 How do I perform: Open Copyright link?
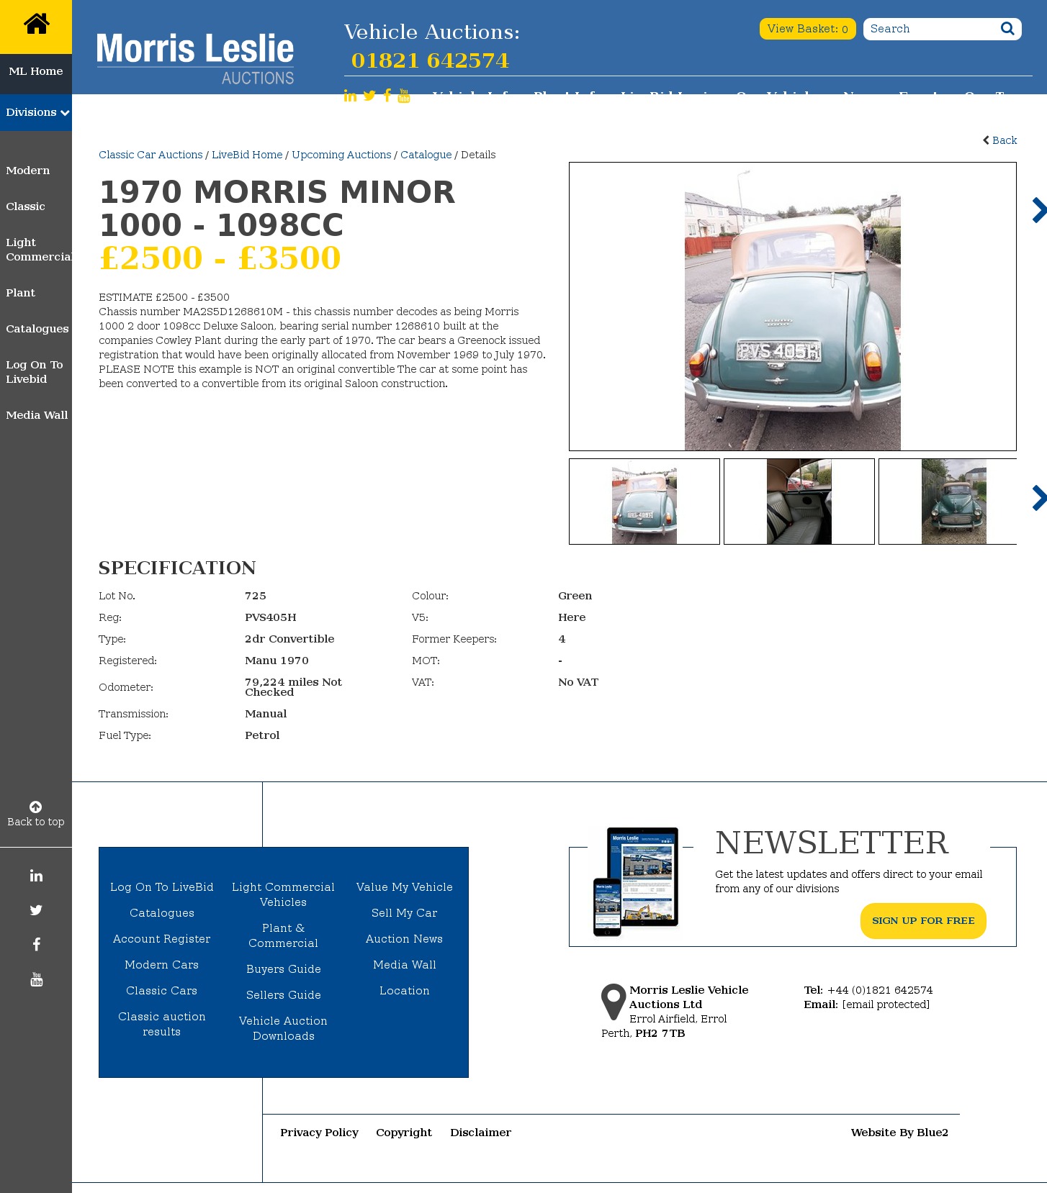tap(404, 1133)
